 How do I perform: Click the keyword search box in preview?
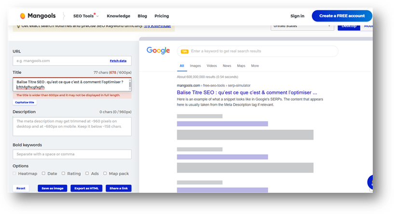pyautogui.click(x=258, y=51)
